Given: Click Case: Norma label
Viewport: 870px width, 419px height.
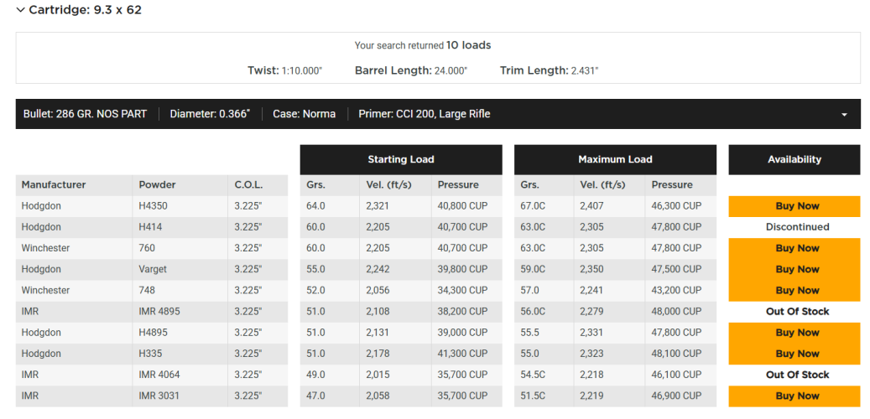Looking at the screenshot, I should click(304, 115).
